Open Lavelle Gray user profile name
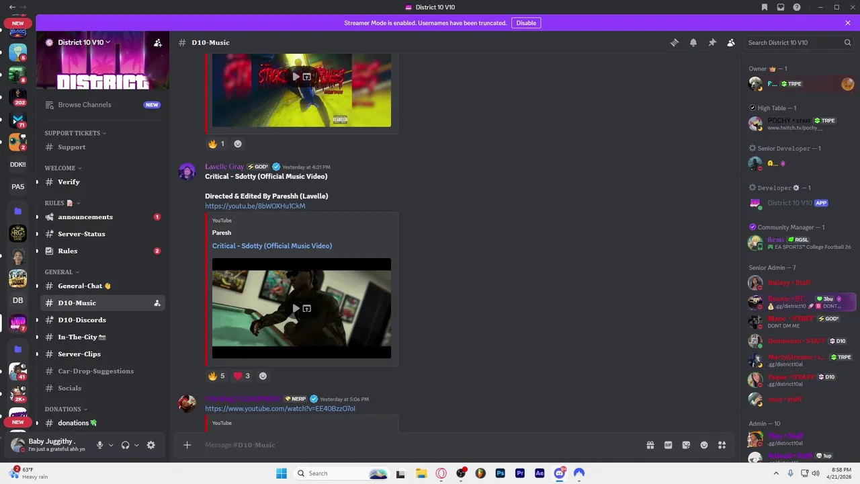 coord(224,167)
